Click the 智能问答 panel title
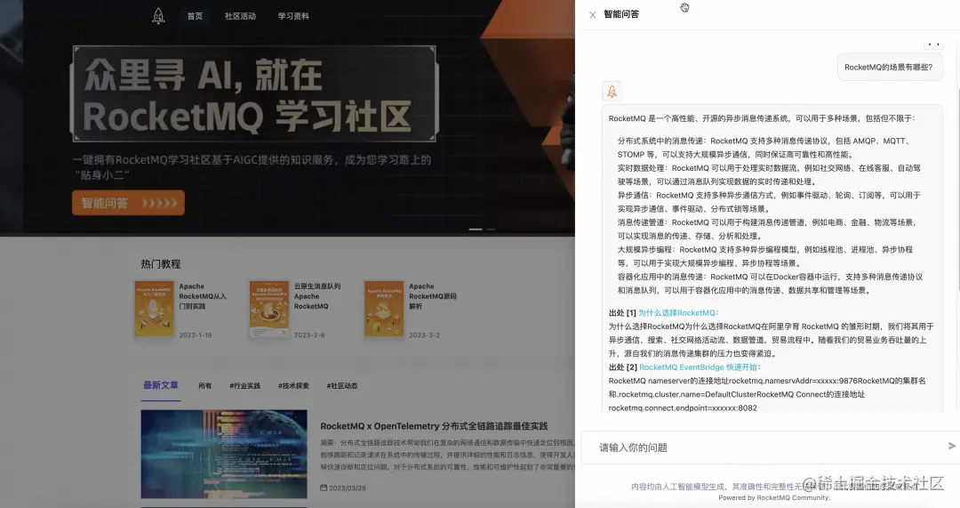 pyautogui.click(x=620, y=14)
